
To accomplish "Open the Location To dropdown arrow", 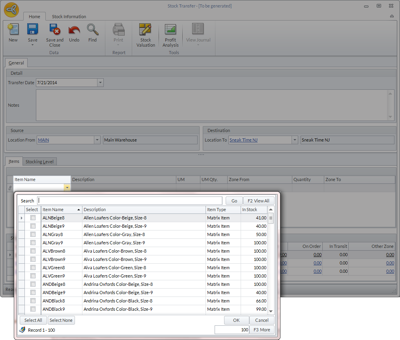I will point(294,140).
